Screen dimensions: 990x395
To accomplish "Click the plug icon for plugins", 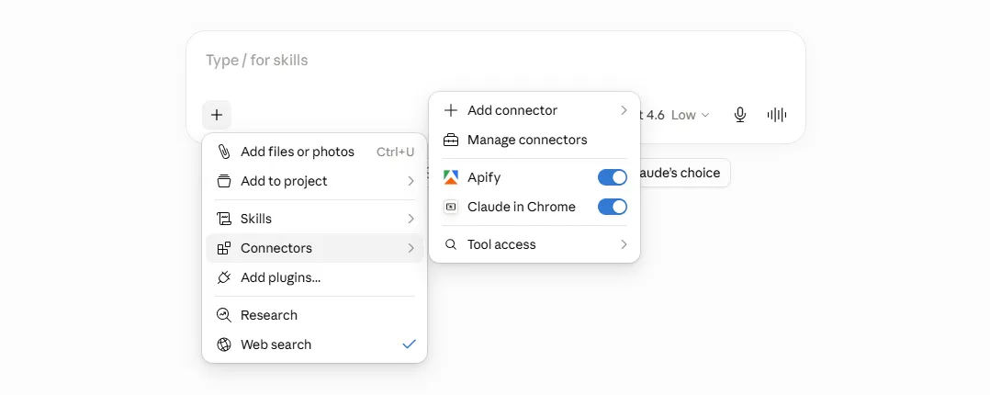I will click(x=224, y=277).
